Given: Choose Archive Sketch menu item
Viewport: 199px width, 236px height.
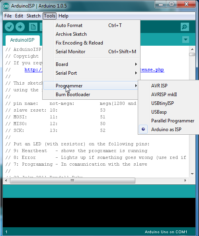Looking at the screenshot, I should (91, 34).
